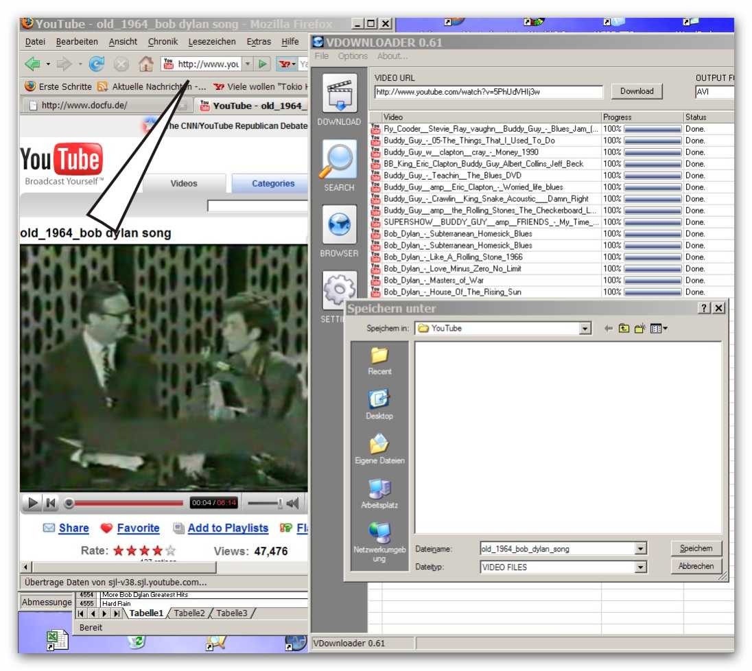Open the Extras menu in Firefox
Screen dimensions: 752x671
click(x=259, y=42)
